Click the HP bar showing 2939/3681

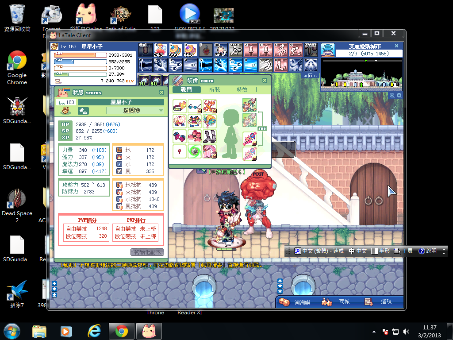tap(81, 55)
